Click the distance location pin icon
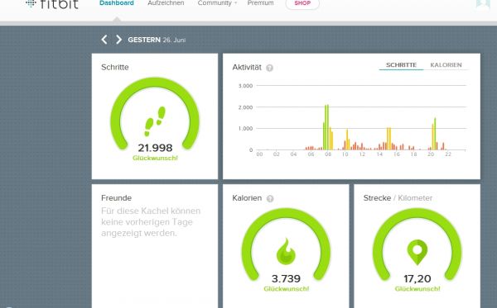 point(417,252)
